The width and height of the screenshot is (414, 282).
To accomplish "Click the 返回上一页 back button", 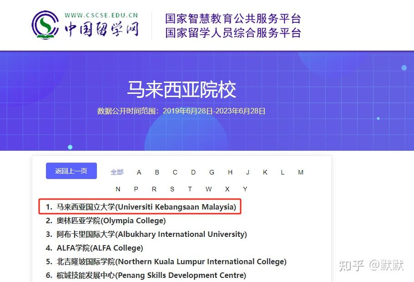I will tap(71, 170).
